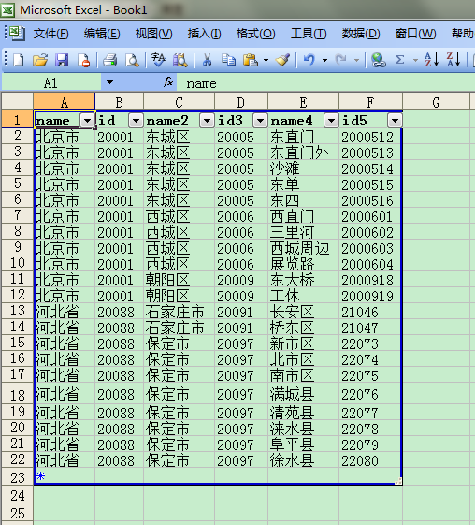Paste with the clipboard icon
475x525 pixels.
tap(251, 60)
